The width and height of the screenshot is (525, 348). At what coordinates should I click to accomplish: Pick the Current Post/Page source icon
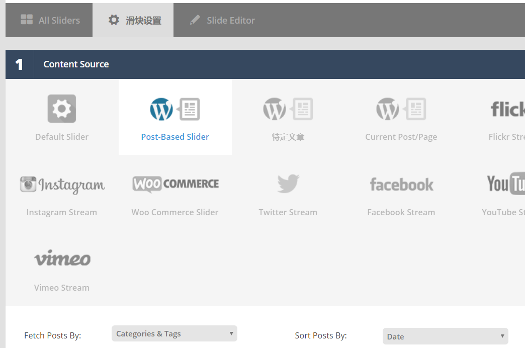point(401,109)
